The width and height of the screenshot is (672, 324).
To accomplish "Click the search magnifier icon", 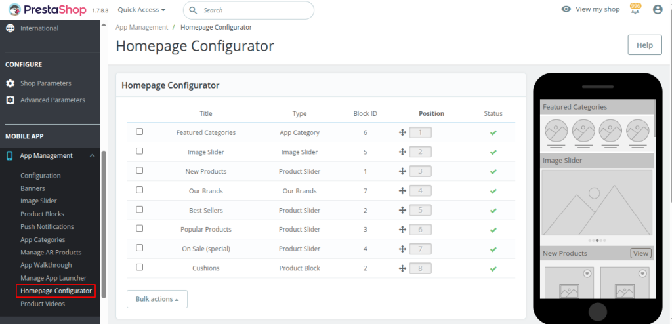I will pos(193,10).
